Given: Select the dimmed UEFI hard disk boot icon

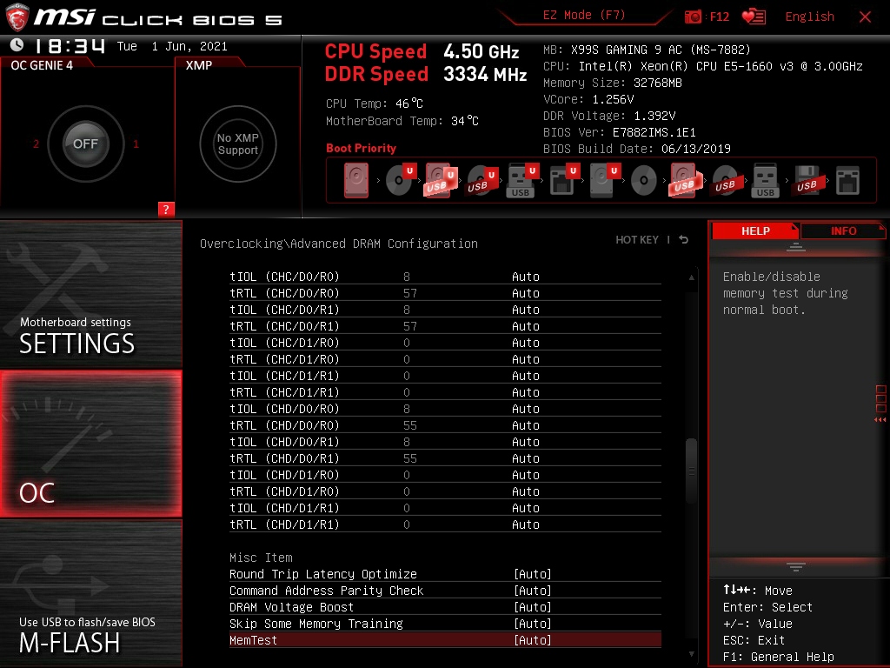Looking at the screenshot, I should tap(605, 181).
